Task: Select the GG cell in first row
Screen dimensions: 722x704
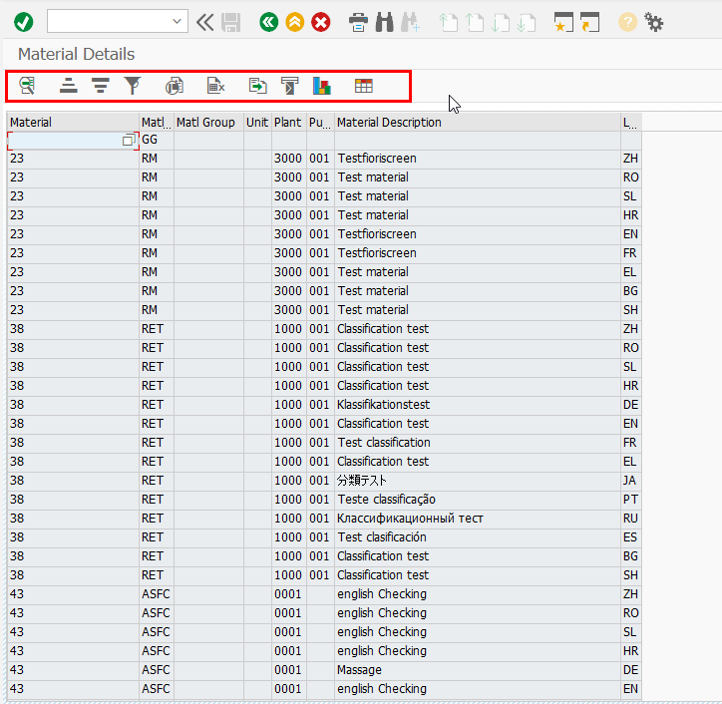Action: tap(157, 140)
